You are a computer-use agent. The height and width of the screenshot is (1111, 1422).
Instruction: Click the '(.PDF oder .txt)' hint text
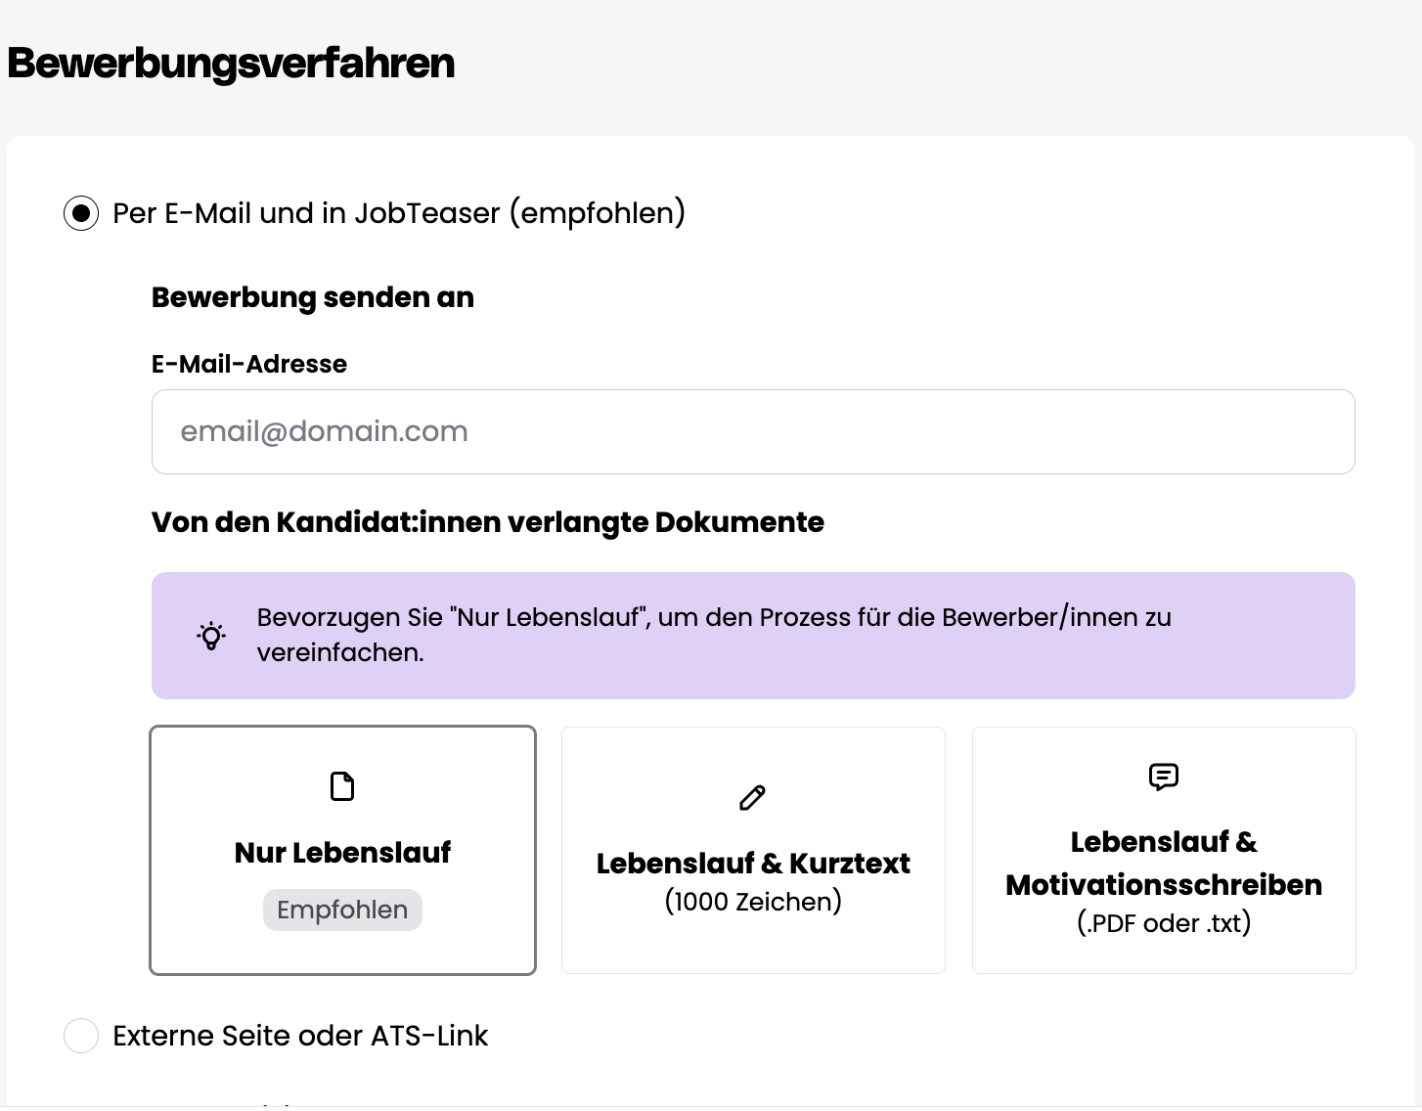tap(1164, 923)
